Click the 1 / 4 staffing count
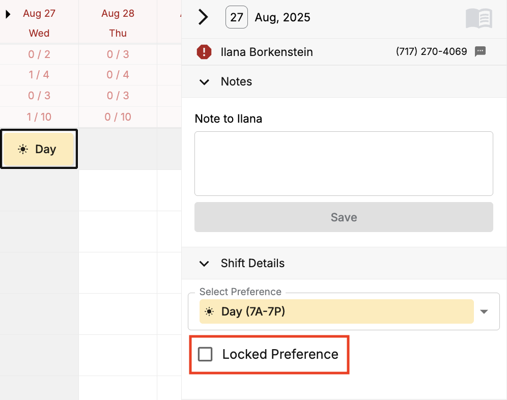This screenshot has height=400, width=507. pyautogui.click(x=39, y=75)
